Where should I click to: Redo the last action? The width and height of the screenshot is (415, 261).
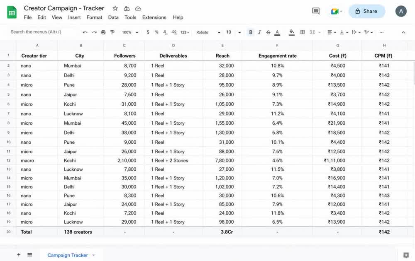[x=94, y=32]
